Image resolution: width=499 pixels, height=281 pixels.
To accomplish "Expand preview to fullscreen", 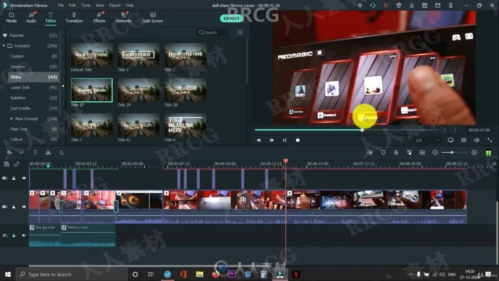I will (x=490, y=140).
